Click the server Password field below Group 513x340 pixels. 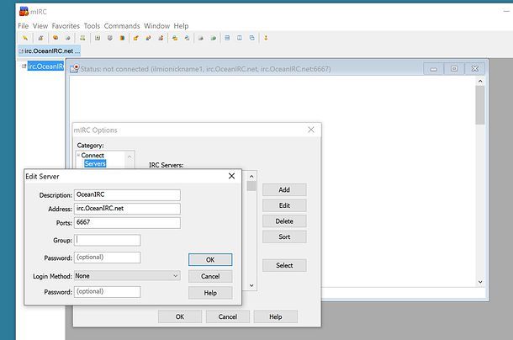108,258
